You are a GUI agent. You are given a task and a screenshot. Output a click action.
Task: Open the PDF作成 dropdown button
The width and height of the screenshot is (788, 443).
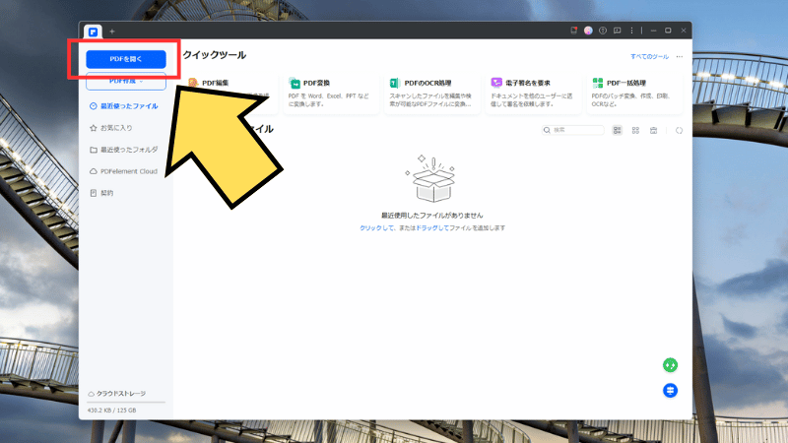[126, 82]
